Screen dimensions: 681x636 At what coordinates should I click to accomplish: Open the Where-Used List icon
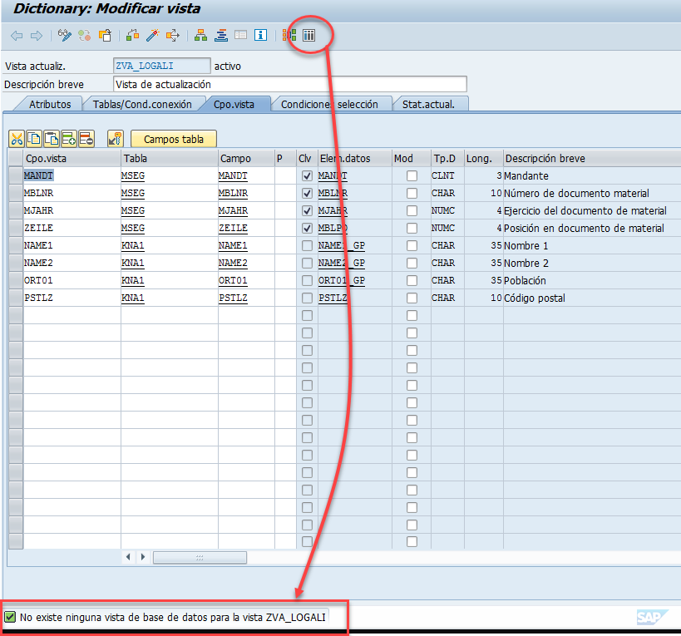coord(172,35)
